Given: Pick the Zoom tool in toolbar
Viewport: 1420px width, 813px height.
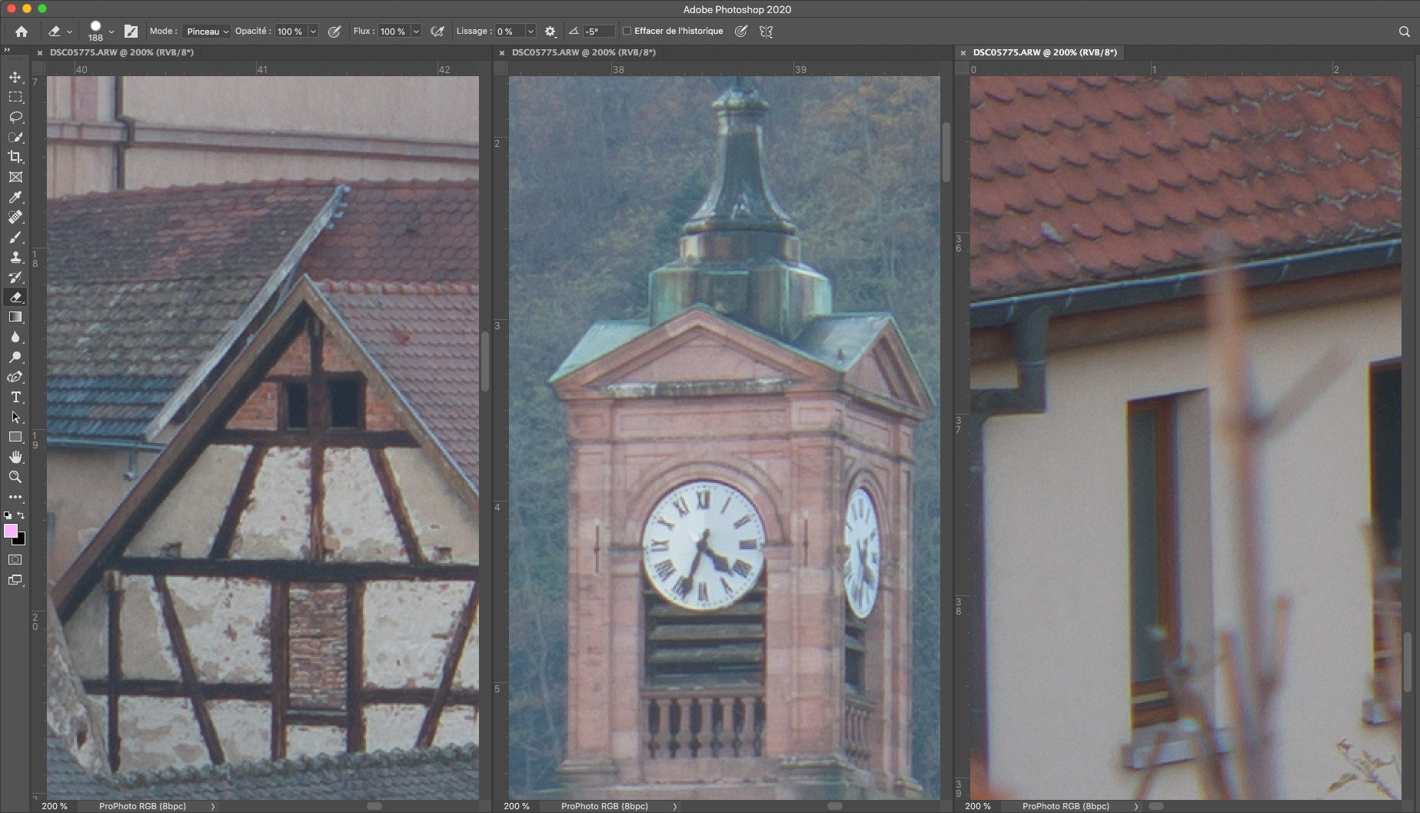Looking at the screenshot, I should (x=15, y=477).
